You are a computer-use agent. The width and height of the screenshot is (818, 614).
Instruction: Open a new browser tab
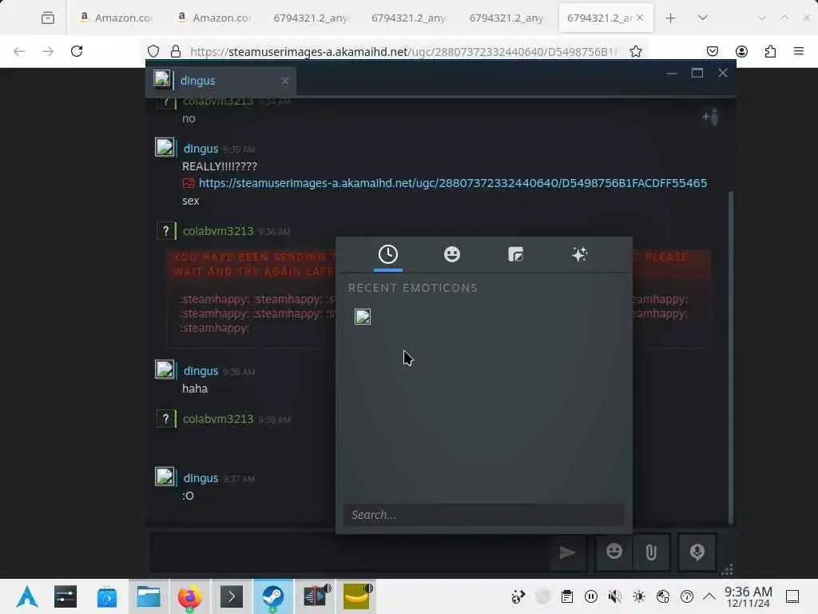pyautogui.click(x=671, y=18)
